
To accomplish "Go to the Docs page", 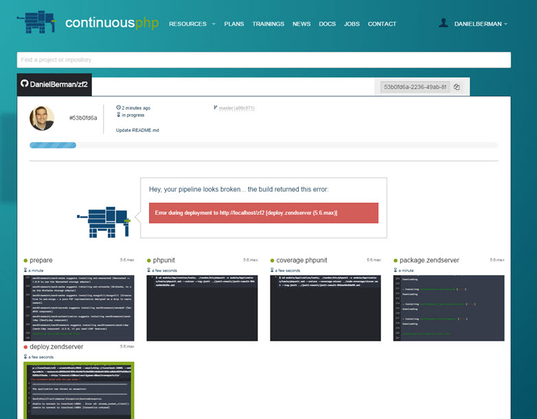I will click(327, 24).
